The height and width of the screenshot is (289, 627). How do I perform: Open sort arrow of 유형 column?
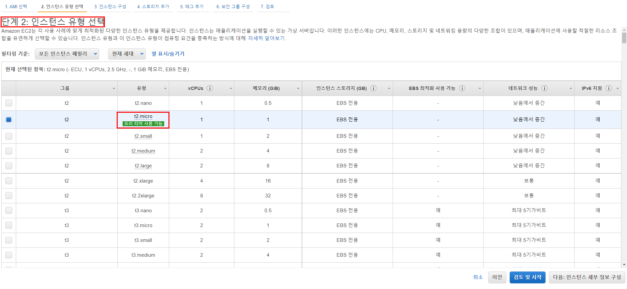165,89
